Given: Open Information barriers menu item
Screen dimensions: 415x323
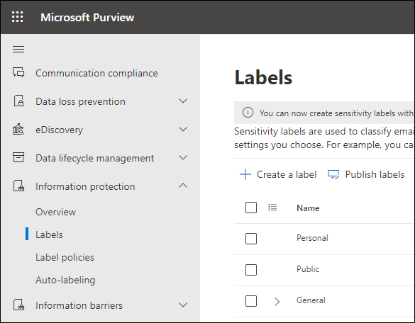Looking at the screenshot, I should point(79,305).
